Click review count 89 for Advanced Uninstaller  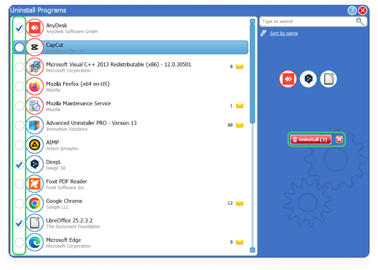(230, 125)
